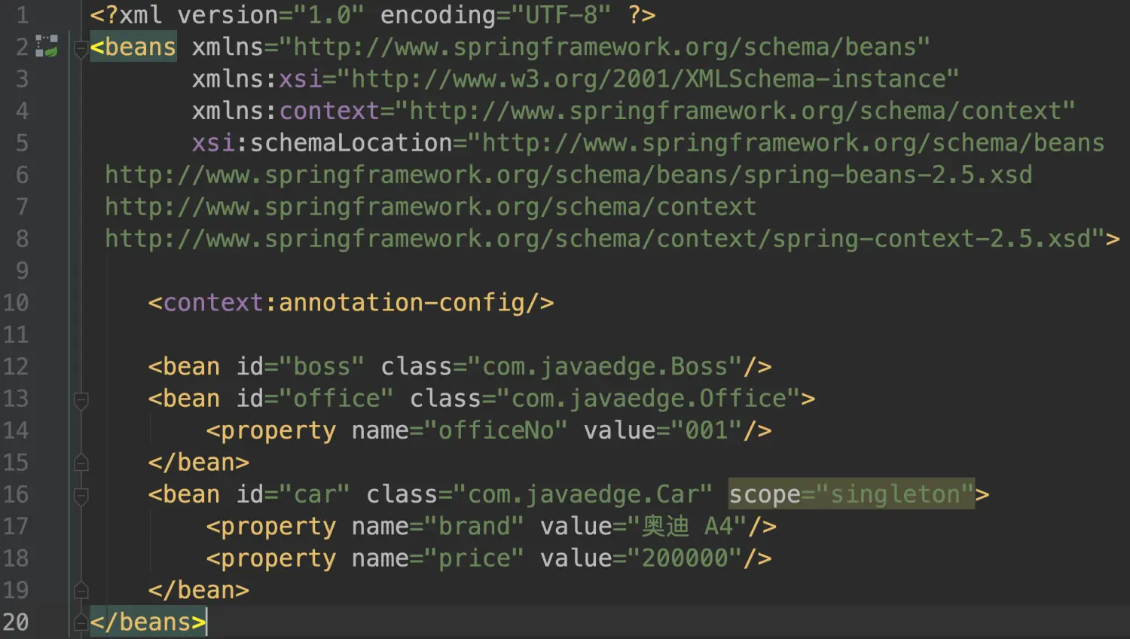Click the highlighted scope="singleton" attribute

(851, 494)
